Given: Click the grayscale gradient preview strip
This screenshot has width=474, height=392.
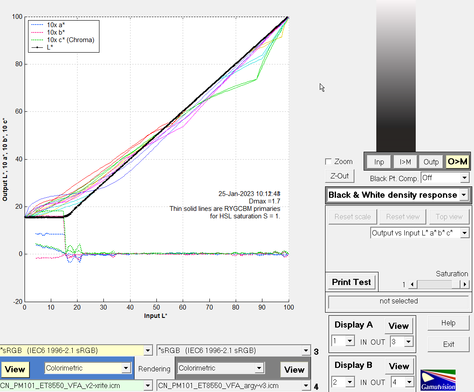Looking at the screenshot, I should 396,75.
